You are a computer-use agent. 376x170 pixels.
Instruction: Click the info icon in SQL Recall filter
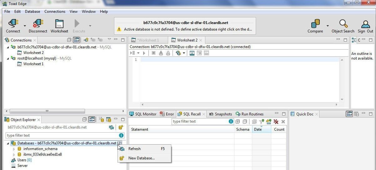(231, 121)
